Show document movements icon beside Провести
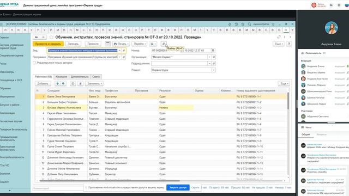 coord(107,44)
